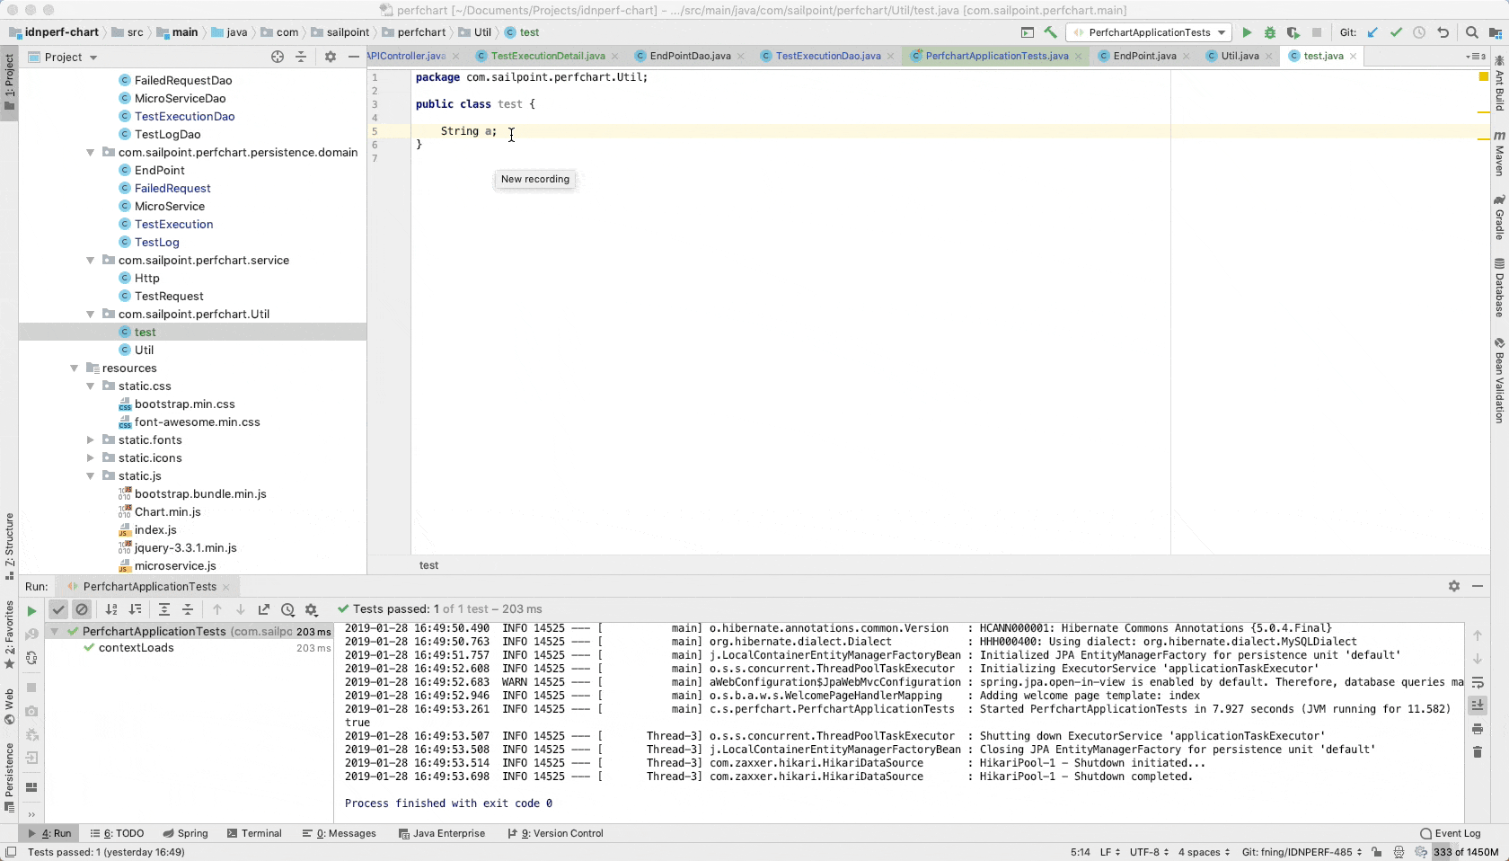Viewport: 1509px width, 861px height.
Task: Collapse the resources folder
Action: coord(74,368)
